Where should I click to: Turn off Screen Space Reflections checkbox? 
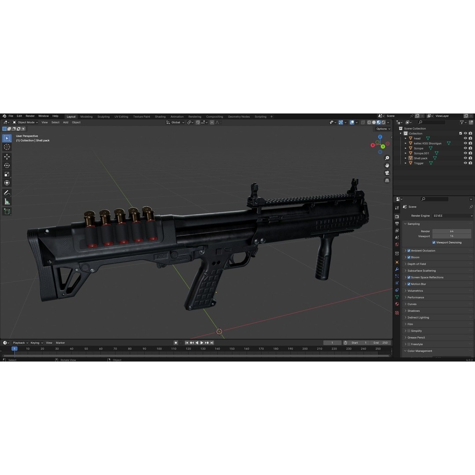409,277
